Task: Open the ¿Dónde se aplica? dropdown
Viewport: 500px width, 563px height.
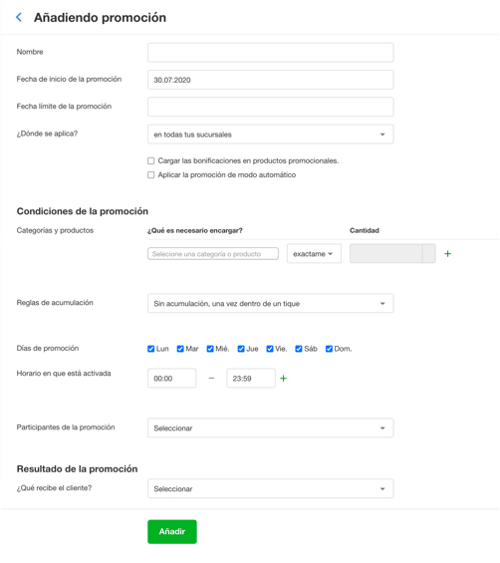Action: tap(271, 135)
